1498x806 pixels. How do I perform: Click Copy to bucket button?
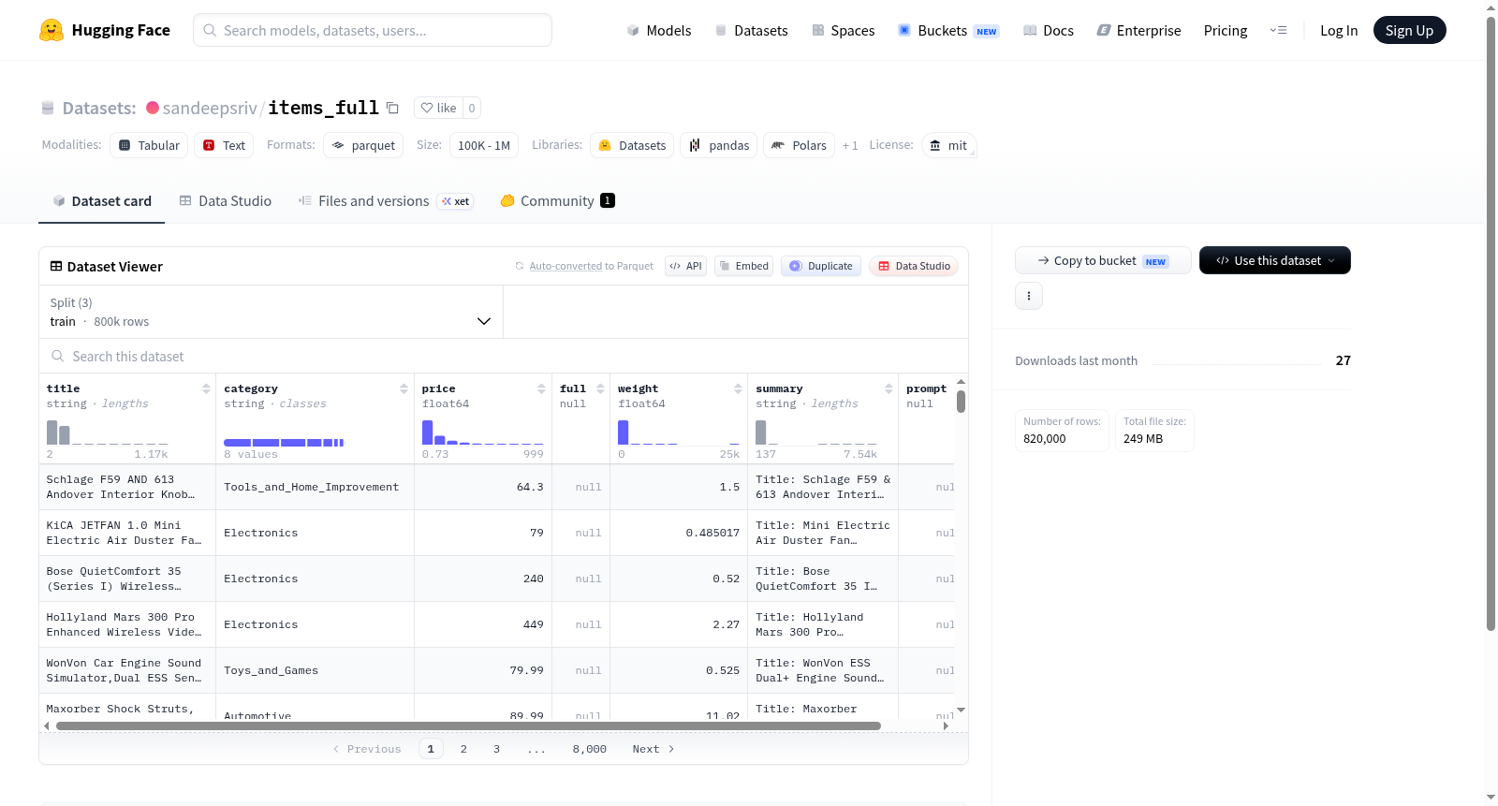pos(1103,260)
